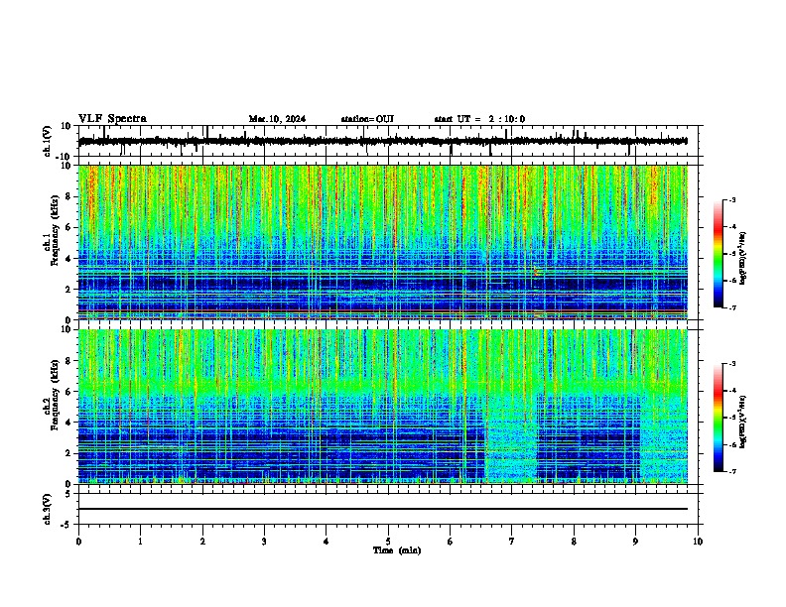Click the "7" tick on the time axis
786x607 pixels.
[512, 542]
